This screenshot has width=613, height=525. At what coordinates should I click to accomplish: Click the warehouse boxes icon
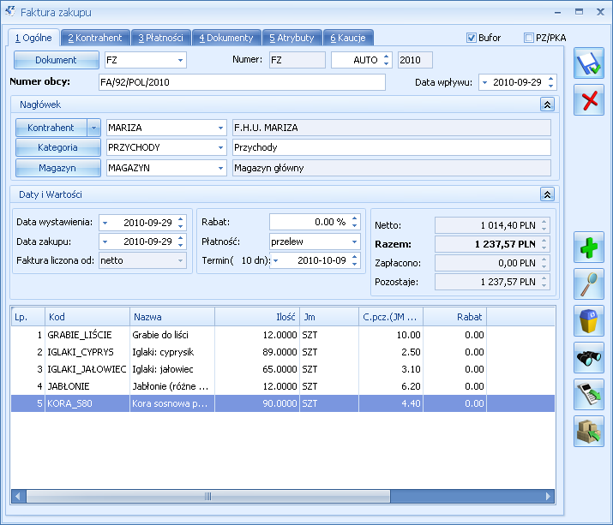[x=589, y=432]
